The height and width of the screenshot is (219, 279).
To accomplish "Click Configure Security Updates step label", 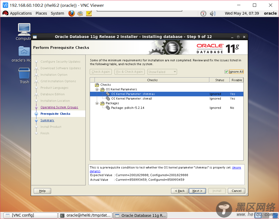I will (60, 62).
